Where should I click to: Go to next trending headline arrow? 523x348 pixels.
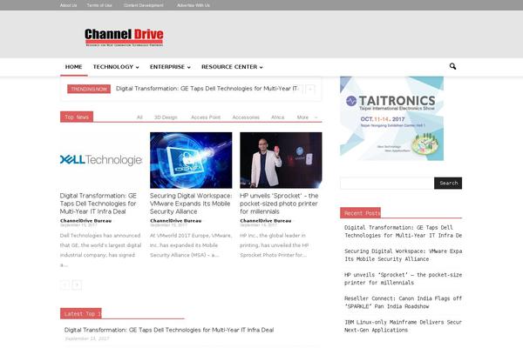(310, 89)
